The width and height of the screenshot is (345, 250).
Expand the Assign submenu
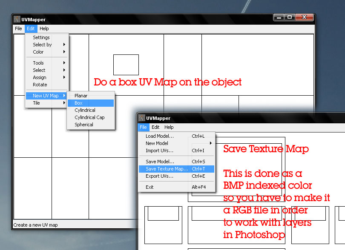pyautogui.click(x=47, y=77)
